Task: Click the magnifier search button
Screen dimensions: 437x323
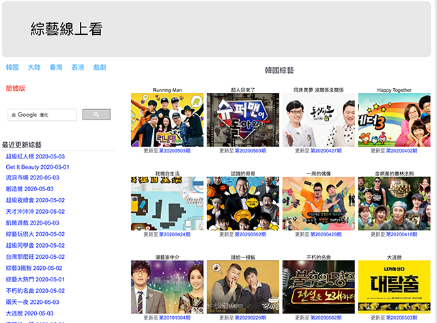Action: tap(96, 115)
